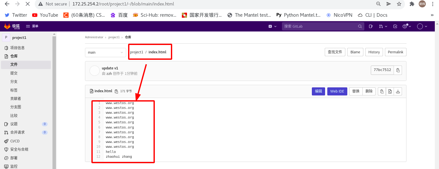Download the file with download icon
Viewport: 439px width, 169px height.
(398, 91)
